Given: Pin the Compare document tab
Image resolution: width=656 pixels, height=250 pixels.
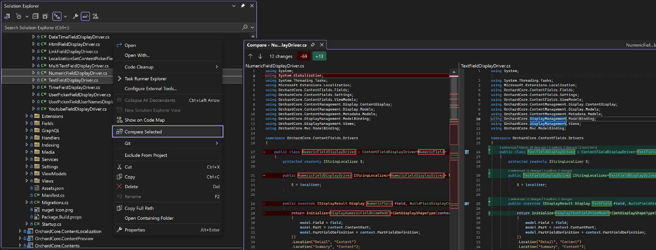Looking at the screenshot, I should (x=312, y=45).
